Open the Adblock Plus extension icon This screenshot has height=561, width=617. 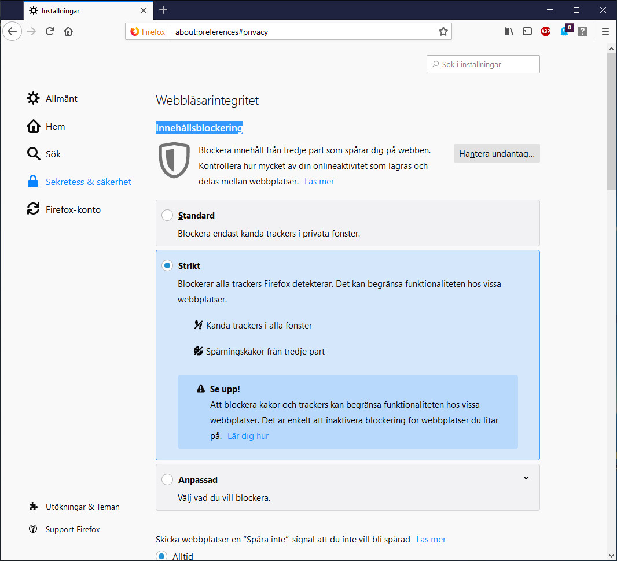tap(545, 31)
